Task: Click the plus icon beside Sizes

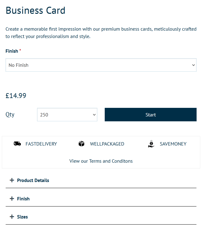Action: coord(12,217)
